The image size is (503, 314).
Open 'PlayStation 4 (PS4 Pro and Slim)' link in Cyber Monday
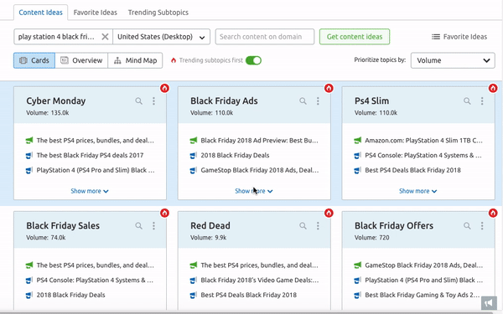(x=96, y=170)
